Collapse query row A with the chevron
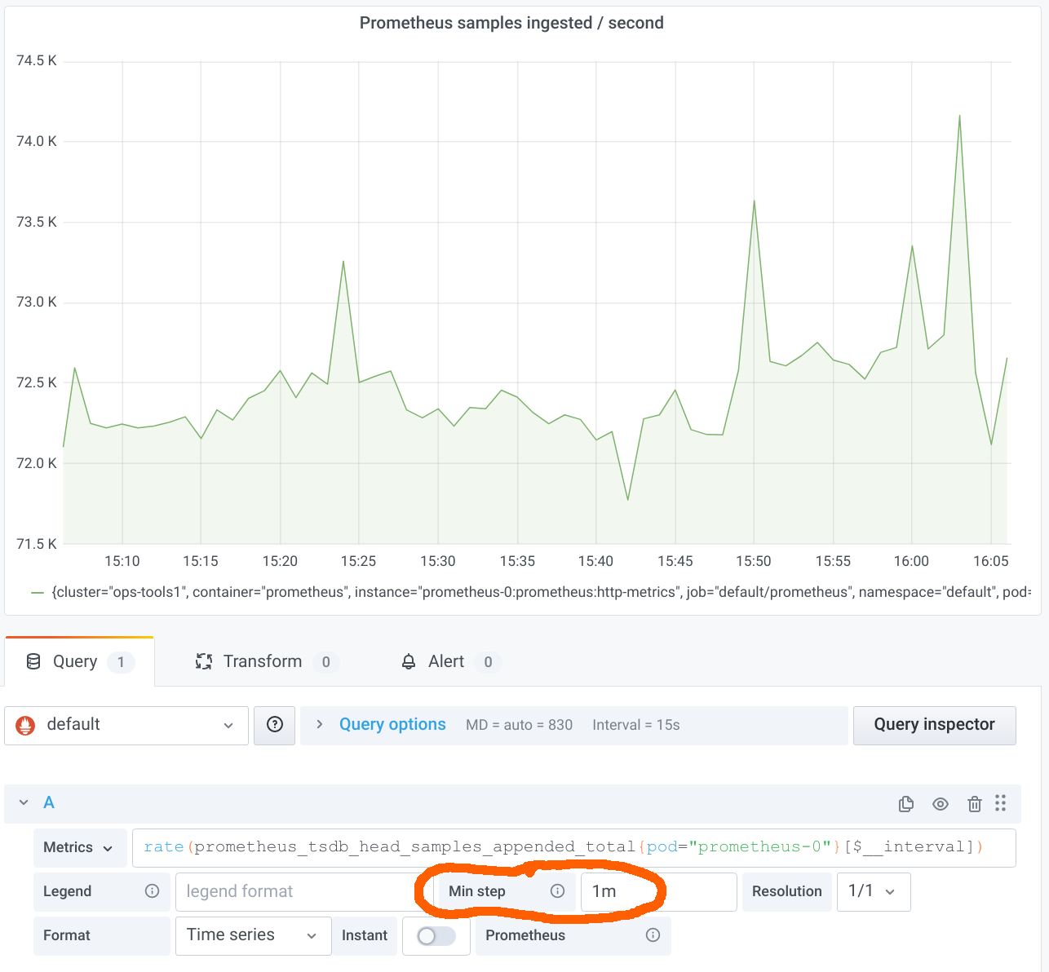Image resolution: width=1049 pixels, height=972 pixels. pyautogui.click(x=24, y=803)
